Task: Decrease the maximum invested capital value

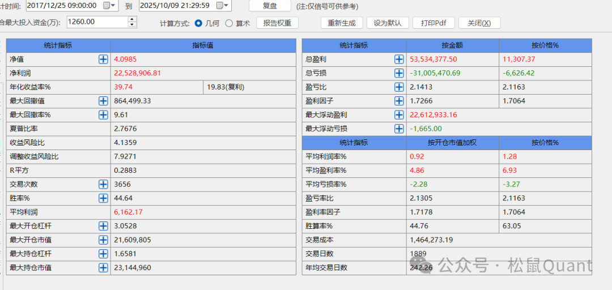Action: [133, 24]
